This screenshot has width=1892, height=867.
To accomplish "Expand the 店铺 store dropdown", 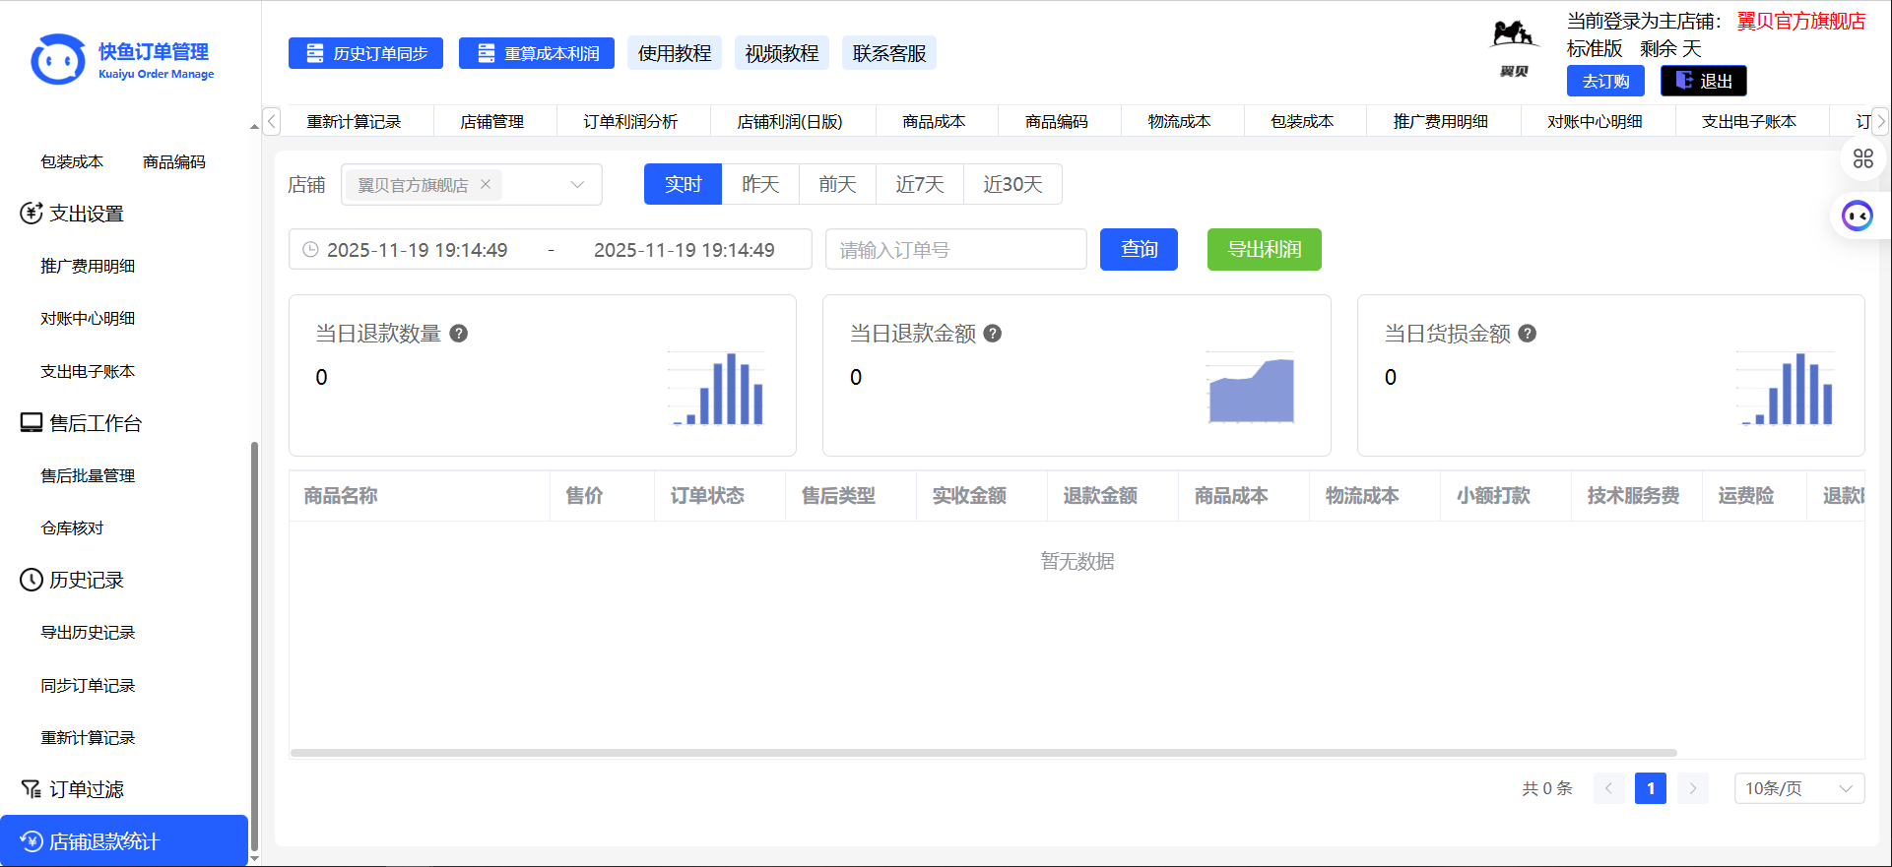I will click(577, 184).
